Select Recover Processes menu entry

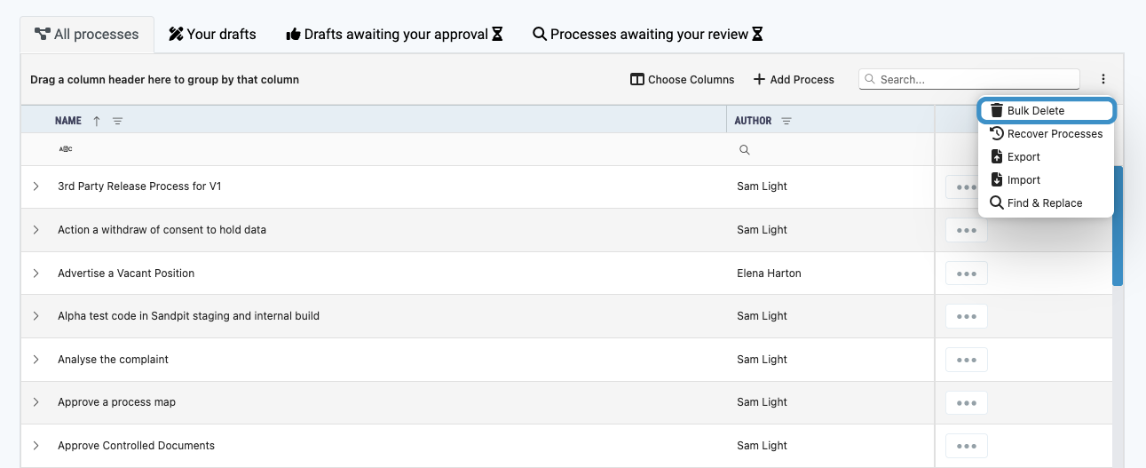[x=1047, y=134]
